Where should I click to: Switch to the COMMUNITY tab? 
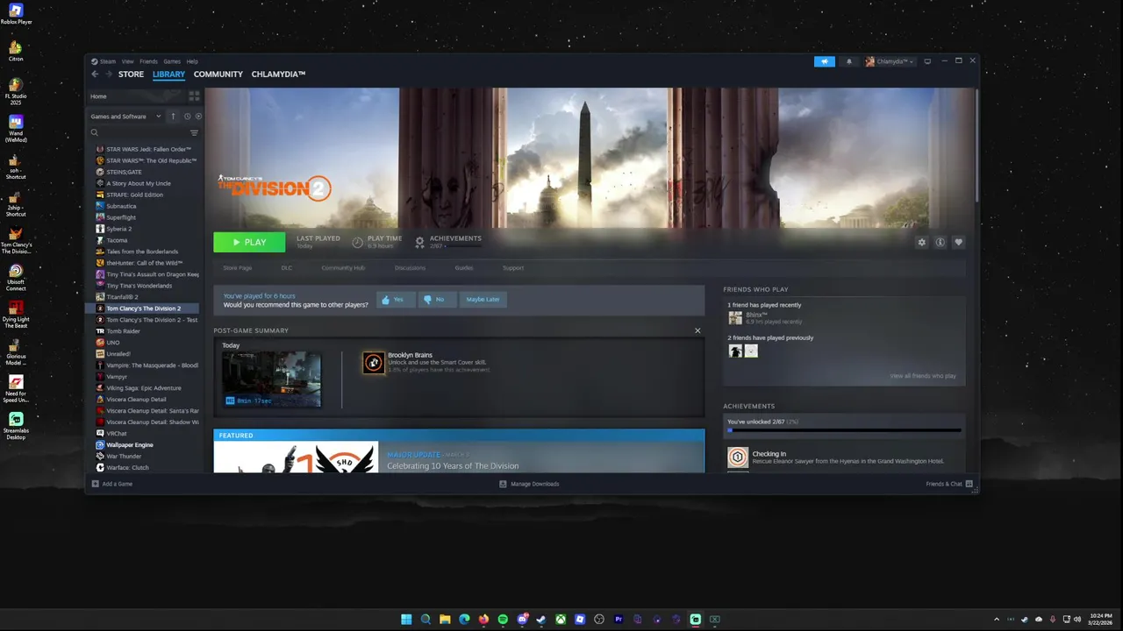218,74
